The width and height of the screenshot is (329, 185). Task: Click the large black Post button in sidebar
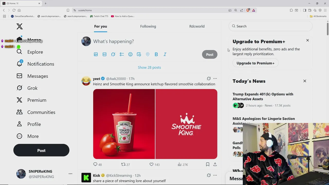(41, 150)
